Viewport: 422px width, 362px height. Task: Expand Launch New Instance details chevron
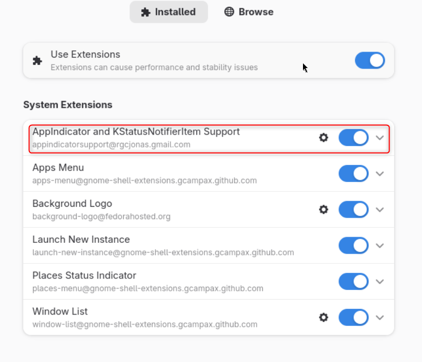pos(380,245)
